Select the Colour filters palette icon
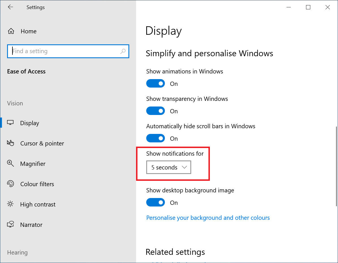Screen dimensions: 338x263 10,184
